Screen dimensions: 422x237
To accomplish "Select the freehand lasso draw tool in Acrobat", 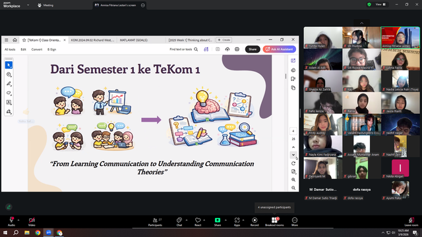I will [x=9, y=93].
